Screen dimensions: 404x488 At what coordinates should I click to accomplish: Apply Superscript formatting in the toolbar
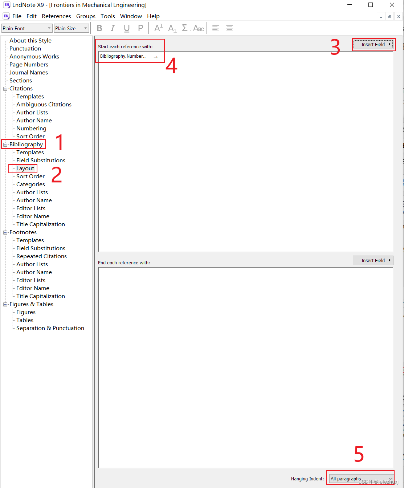tap(159, 28)
